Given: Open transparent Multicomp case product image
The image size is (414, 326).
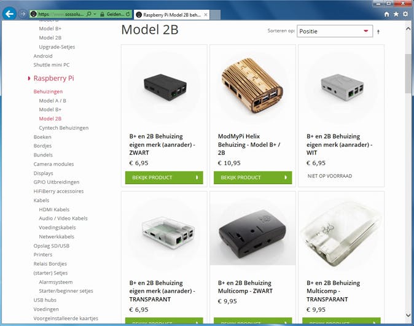Looking at the screenshot, I should (x=342, y=235).
